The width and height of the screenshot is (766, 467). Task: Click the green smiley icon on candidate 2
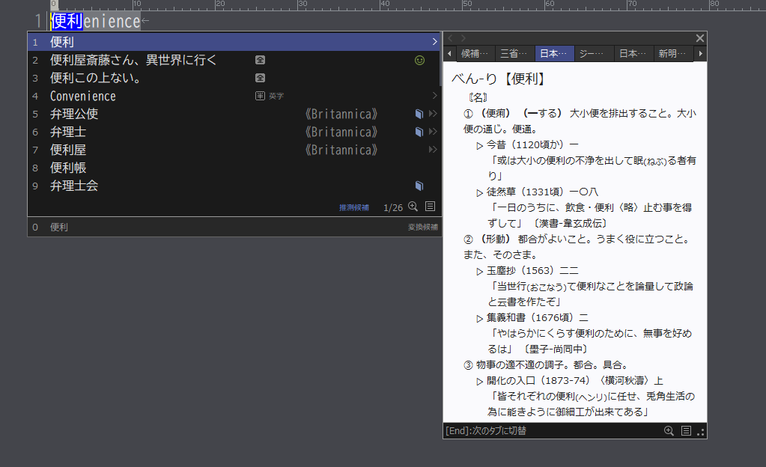click(419, 60)
